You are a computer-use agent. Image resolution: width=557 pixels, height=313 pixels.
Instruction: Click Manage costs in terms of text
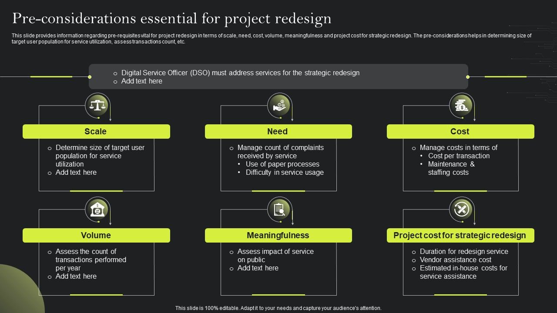coord(458,148)
